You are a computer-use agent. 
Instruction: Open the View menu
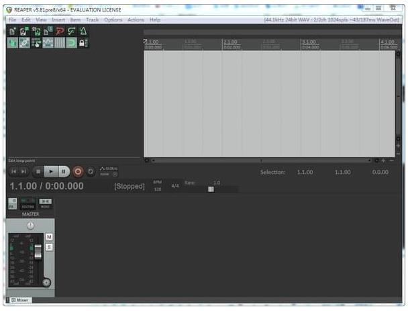click(x=41, y=19)
